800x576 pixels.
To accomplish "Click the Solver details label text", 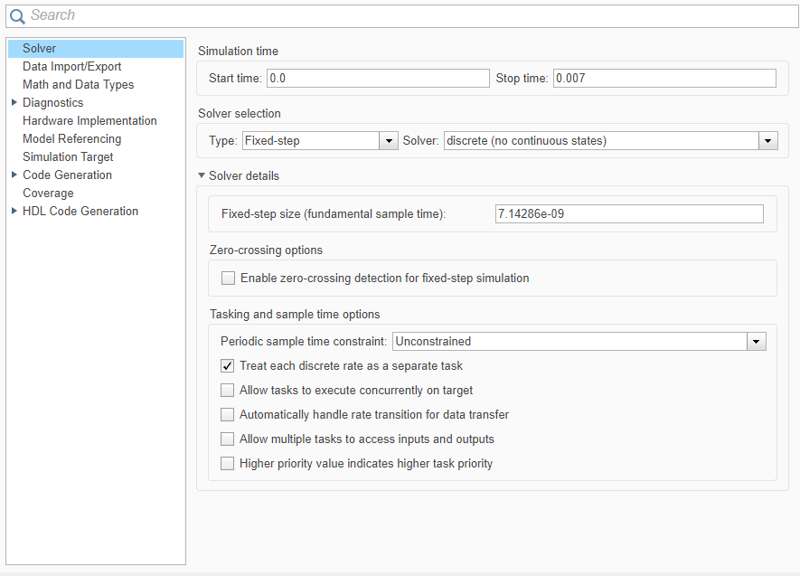I will [244, 176].
